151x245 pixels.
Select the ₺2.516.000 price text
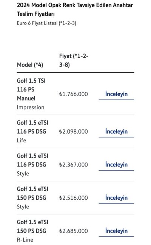74,198
